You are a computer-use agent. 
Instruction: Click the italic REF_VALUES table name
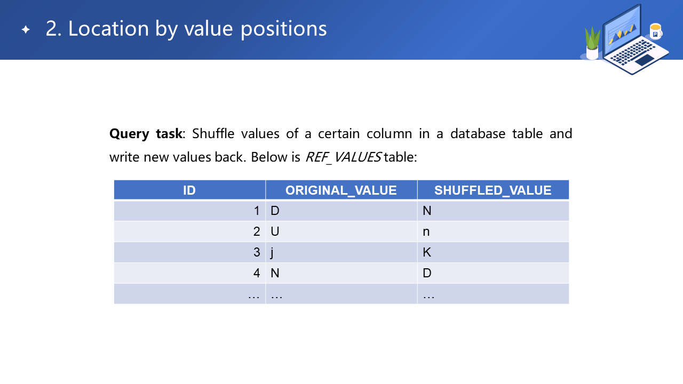click(343, 157)
